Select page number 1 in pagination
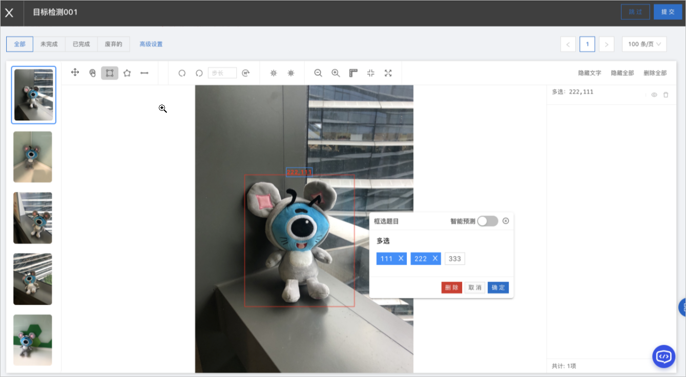Image resolution: width=686 pixels, height=377 pixels. click(x=587, y=45)
